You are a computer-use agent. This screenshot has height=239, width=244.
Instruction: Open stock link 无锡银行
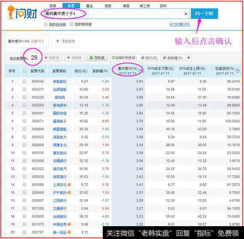(x=60, y=161)
